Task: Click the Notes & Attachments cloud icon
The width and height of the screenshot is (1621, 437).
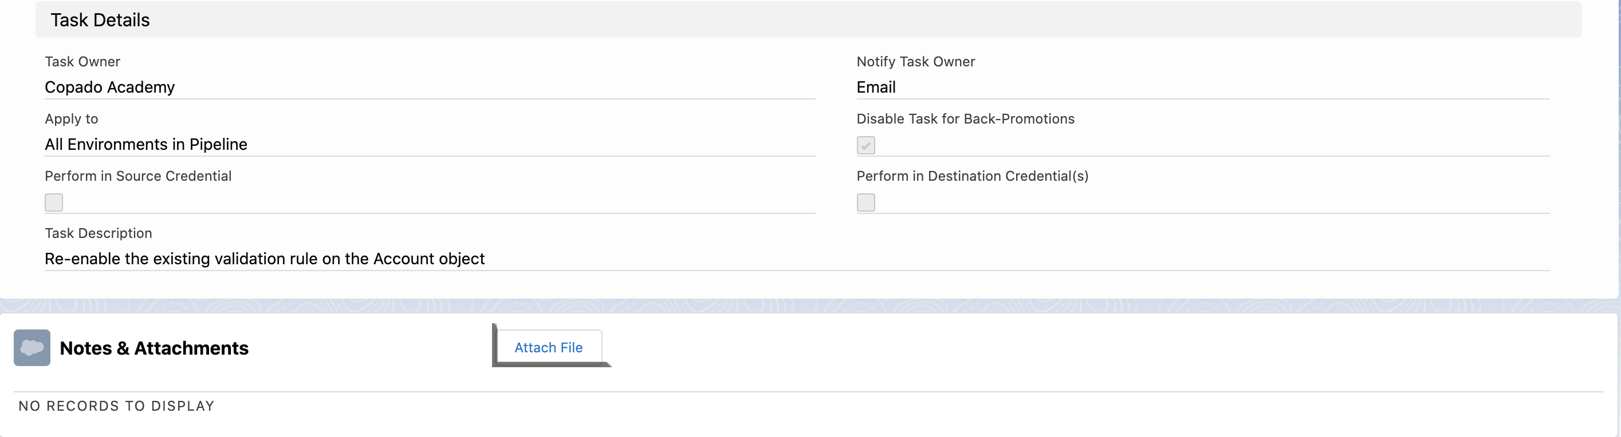Action: [x=32, y=348]
